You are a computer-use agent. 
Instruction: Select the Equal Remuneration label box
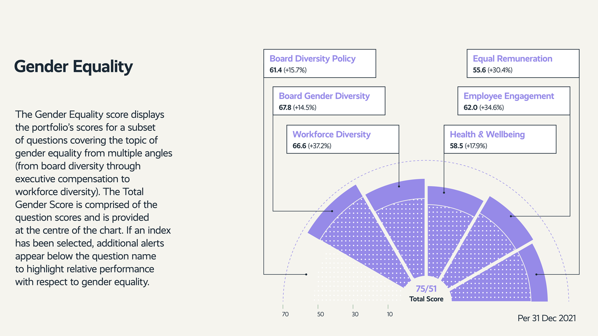click(x=523, y=64)
